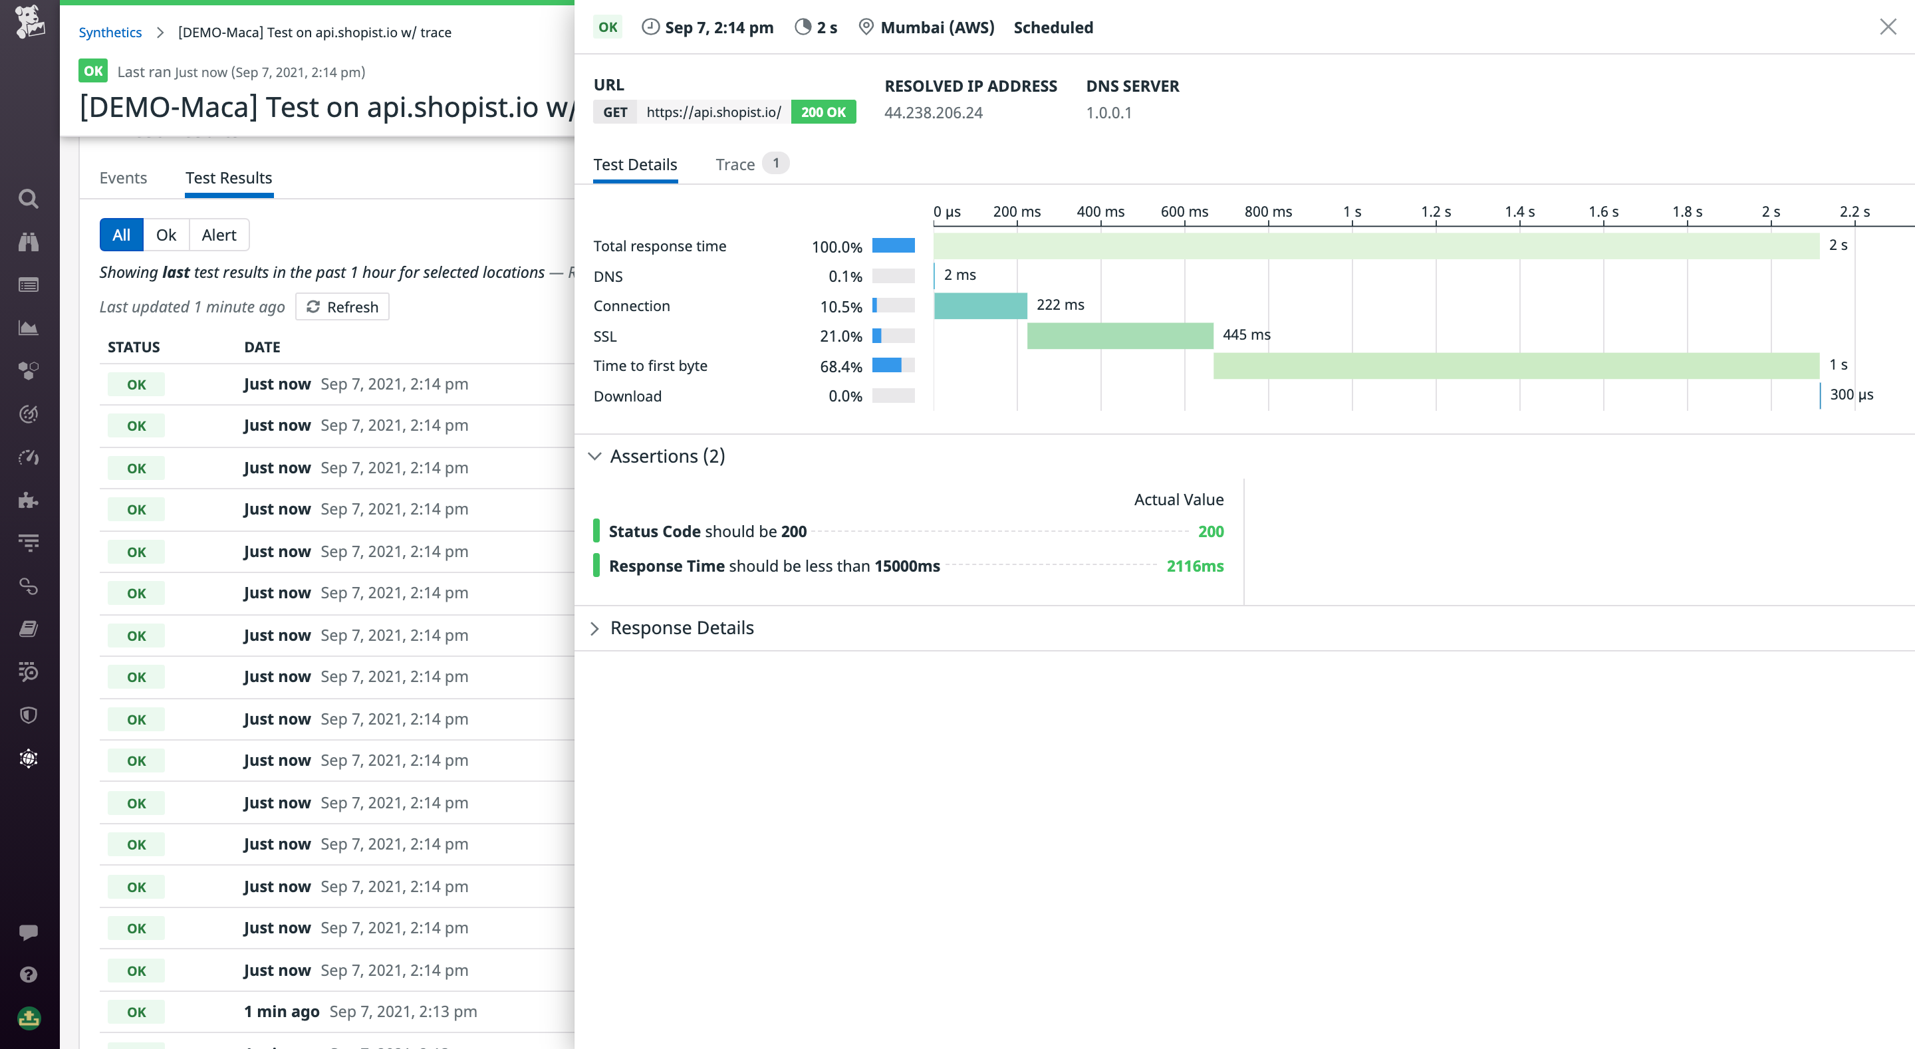Filter test results to Ok only
The height and width of the screenshot is (1049, 1915).
(166, 234)
